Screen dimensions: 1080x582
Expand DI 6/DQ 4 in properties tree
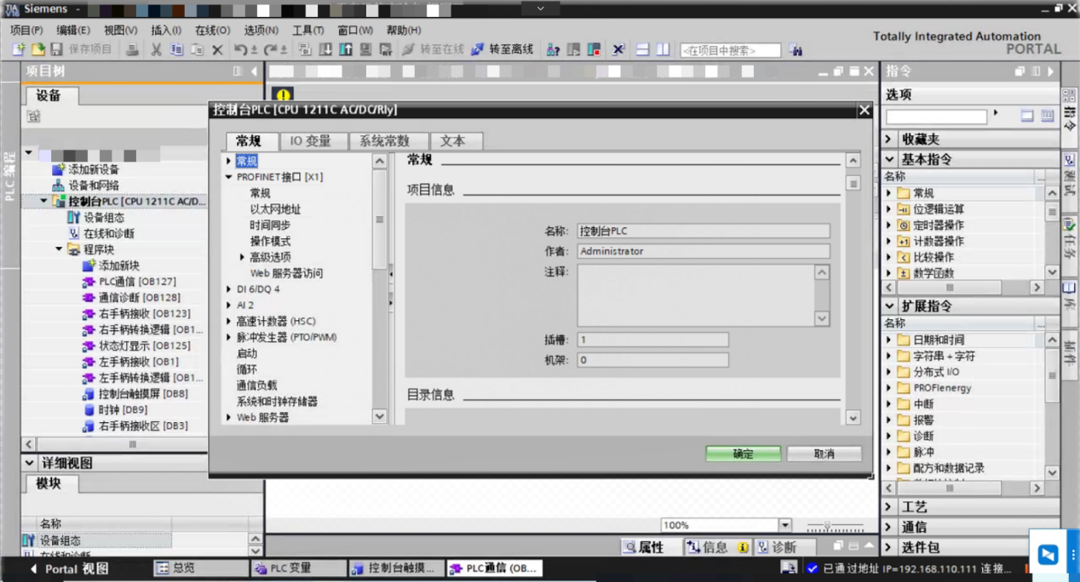pyautogui.click(x=229, y=289)
